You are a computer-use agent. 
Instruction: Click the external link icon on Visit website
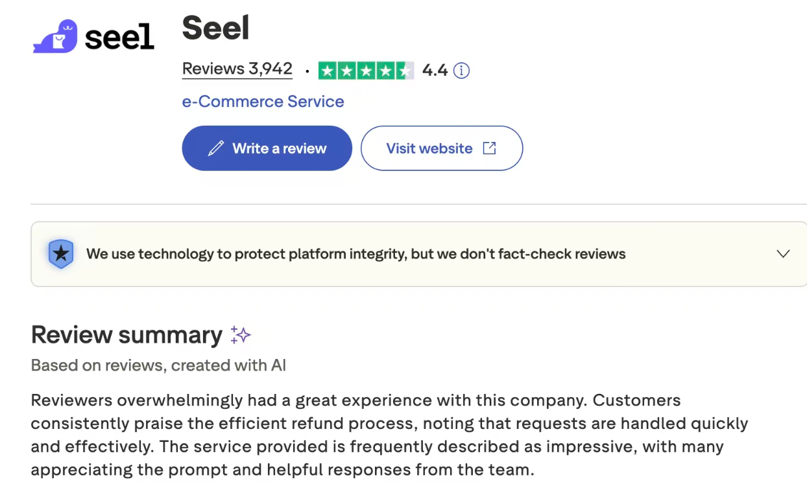point(490,148)
